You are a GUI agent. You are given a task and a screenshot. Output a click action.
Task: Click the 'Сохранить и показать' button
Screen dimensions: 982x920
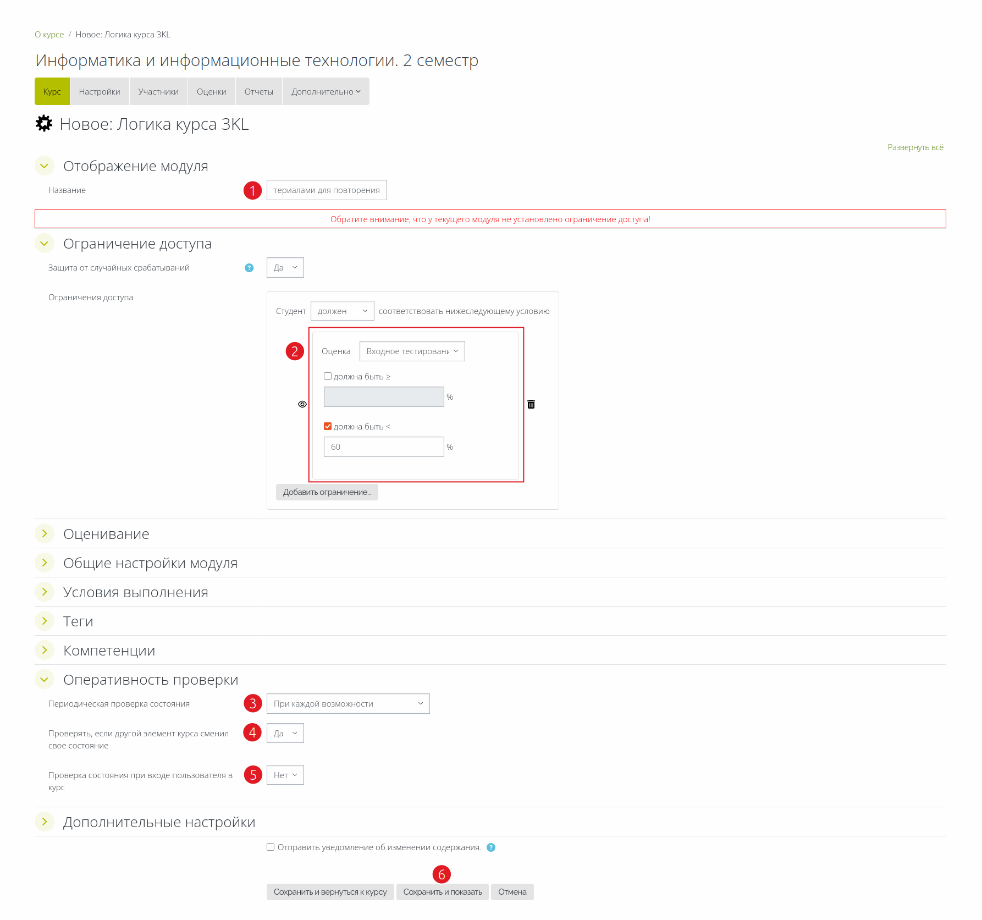pyautogui.click(x=442, y=892)
